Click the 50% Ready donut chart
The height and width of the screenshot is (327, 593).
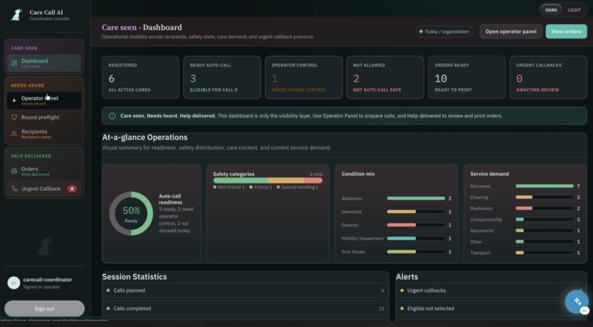131,214
